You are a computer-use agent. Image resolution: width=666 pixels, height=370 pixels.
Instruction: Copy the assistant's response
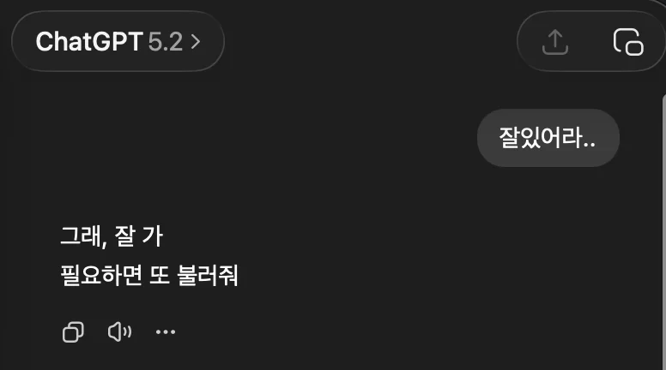[73, 331]
